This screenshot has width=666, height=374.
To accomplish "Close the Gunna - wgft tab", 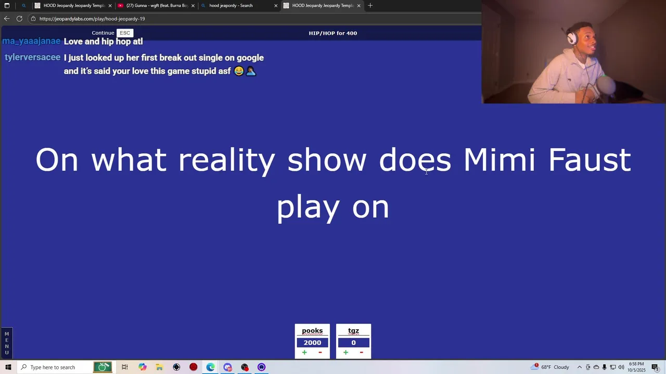I will [x=193, y=6].
